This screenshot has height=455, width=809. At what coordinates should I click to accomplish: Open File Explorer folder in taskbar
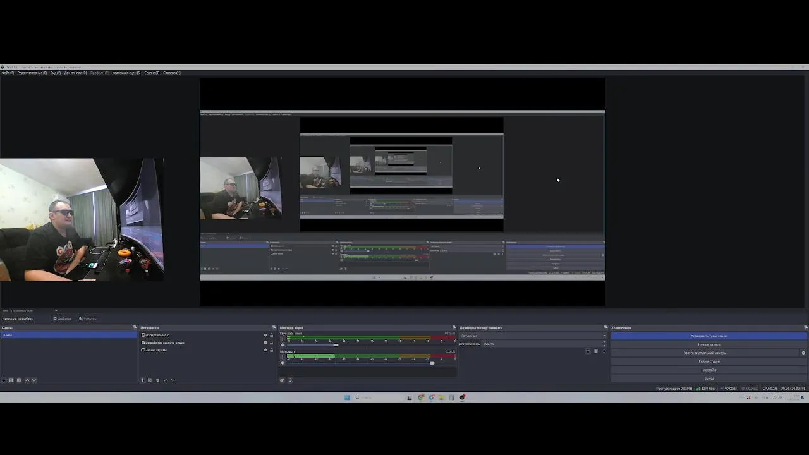pos(441,397)
